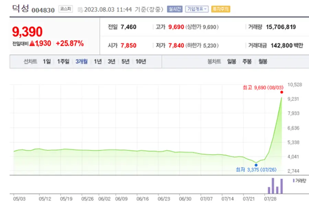This screenshot has height=211, width=309.
Task: Click the calendar icon beside the date
Action: click(x=80, y=9)
